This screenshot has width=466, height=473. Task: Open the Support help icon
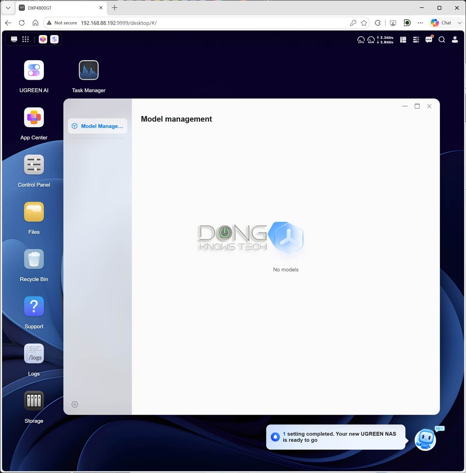coord(34,307)
